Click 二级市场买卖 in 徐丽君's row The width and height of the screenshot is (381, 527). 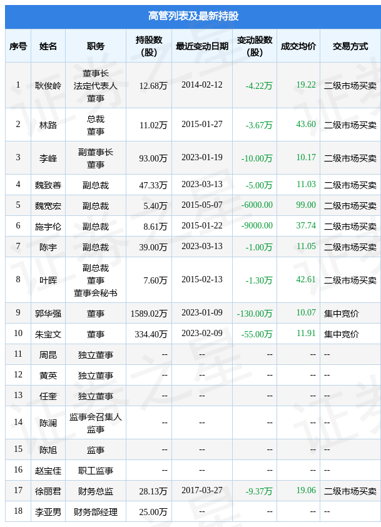[x=350, y=491]
